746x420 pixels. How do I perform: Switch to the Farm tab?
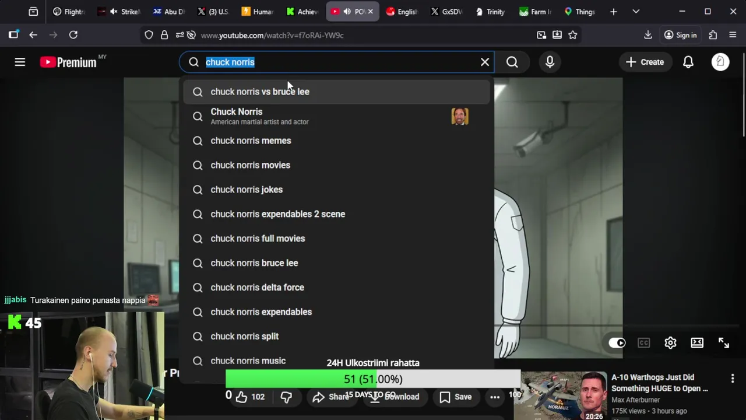(x=535, y=12)
